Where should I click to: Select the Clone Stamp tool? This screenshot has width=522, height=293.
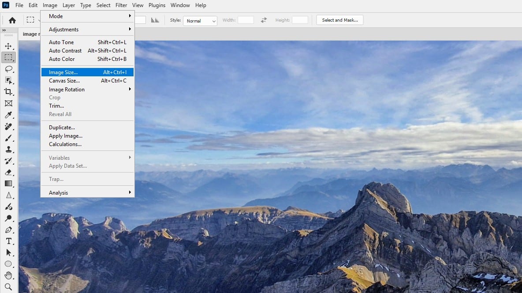coord(8,150)
